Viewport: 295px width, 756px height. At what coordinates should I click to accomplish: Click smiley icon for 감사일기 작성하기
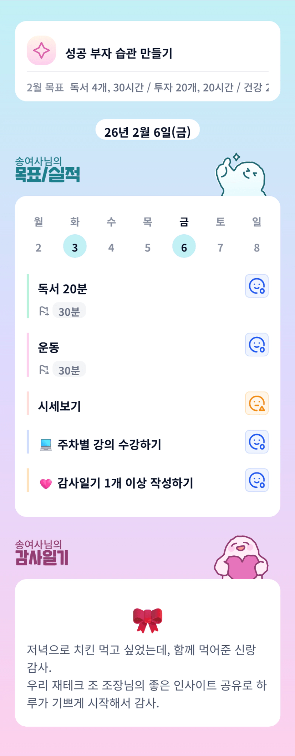(x=256, y=480)
